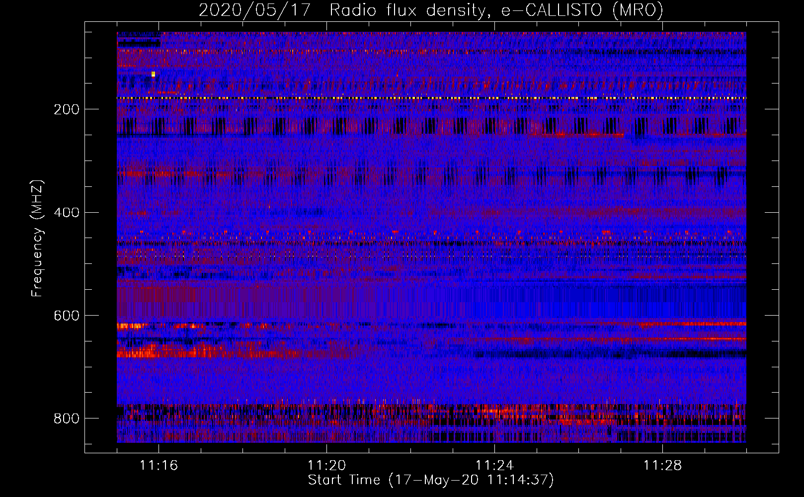Click the 'Start Time (17-May-20 11:14:37)' label
This screenshot has height=497, width=804.
tap(431, 480)
